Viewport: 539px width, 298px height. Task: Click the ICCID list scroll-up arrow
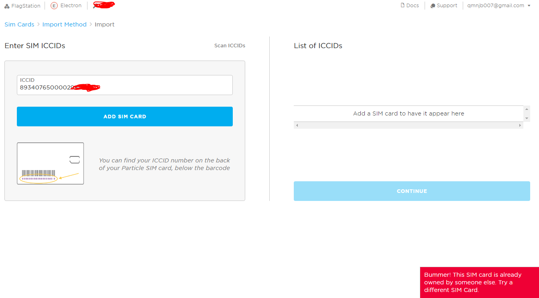point(527,109)
